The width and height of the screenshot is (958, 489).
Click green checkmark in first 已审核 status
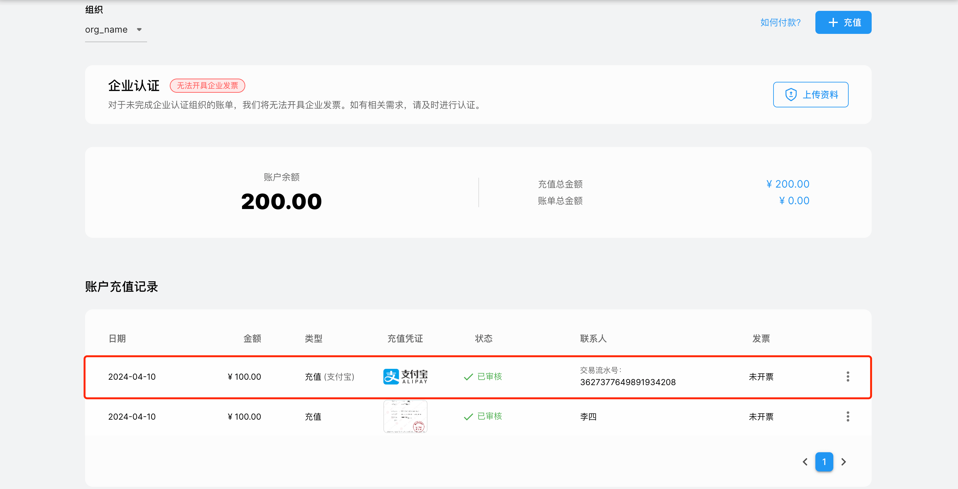[468, 377]
